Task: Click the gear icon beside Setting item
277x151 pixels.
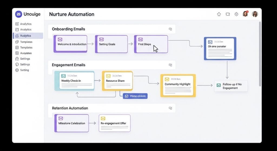Action: click(x=17, y=70)
